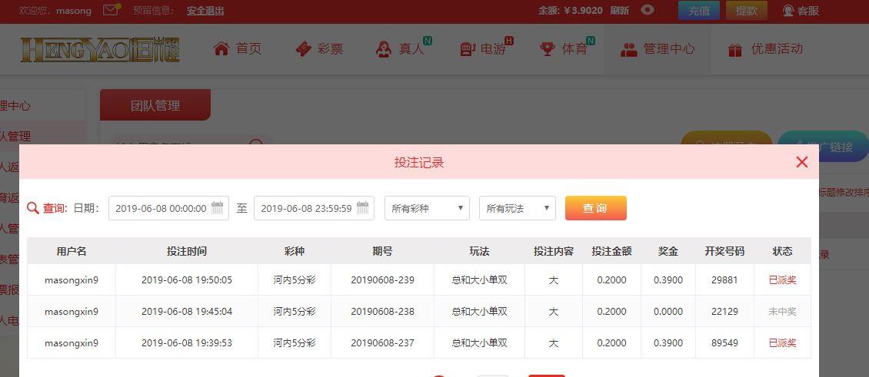Click the 体育 trophy icon

pyautogui.click(x=548, y=49)
